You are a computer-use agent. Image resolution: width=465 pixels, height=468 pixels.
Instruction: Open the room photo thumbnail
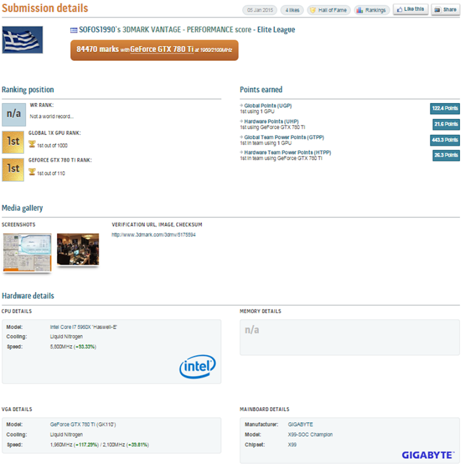click(x=78, y=249)
